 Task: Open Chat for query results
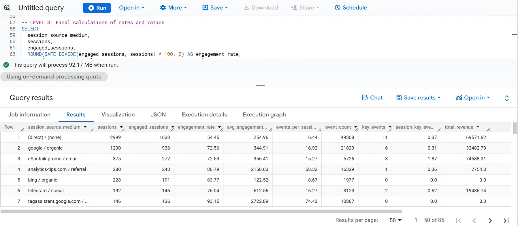click(372, 98)
